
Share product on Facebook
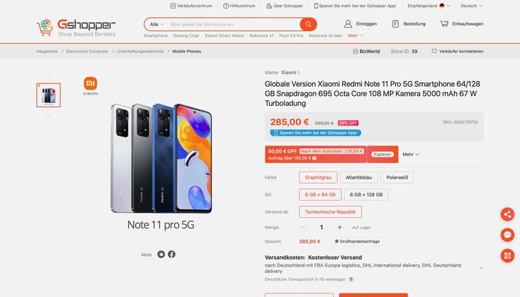171,254
